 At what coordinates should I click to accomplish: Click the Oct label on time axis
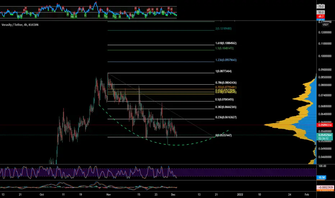coord(42,194)
